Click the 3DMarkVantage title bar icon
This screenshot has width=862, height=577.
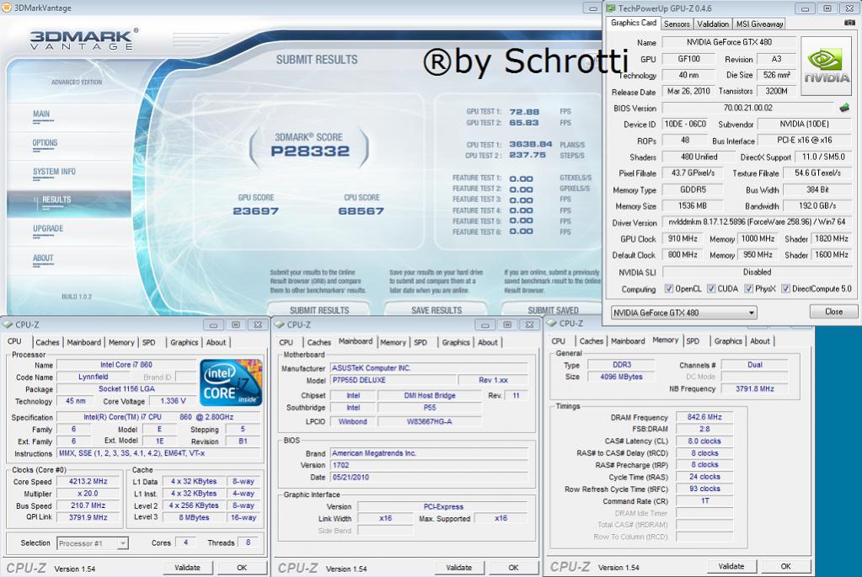7,8
